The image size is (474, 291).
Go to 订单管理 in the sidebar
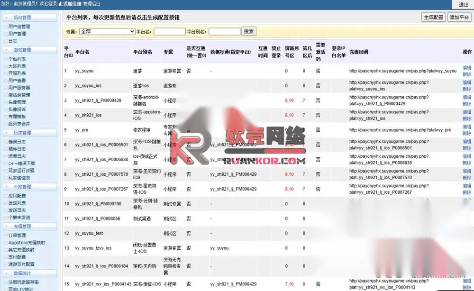pyautogui.click(x=17, y=236)
